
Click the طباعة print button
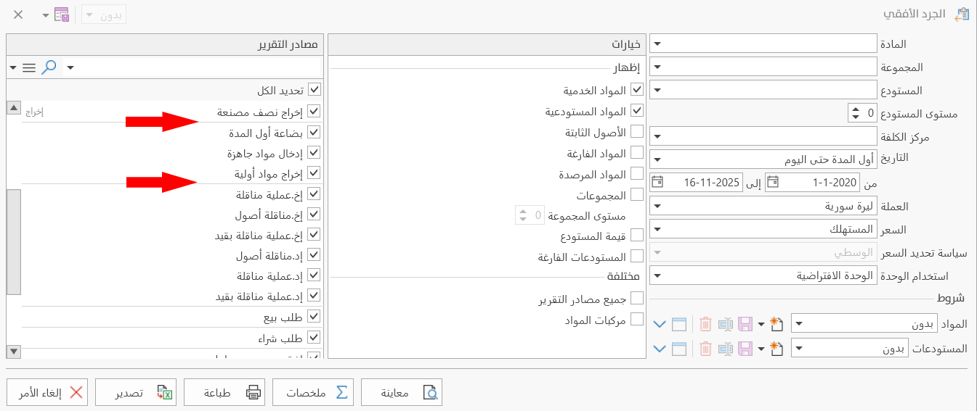(x=224, y=392)
